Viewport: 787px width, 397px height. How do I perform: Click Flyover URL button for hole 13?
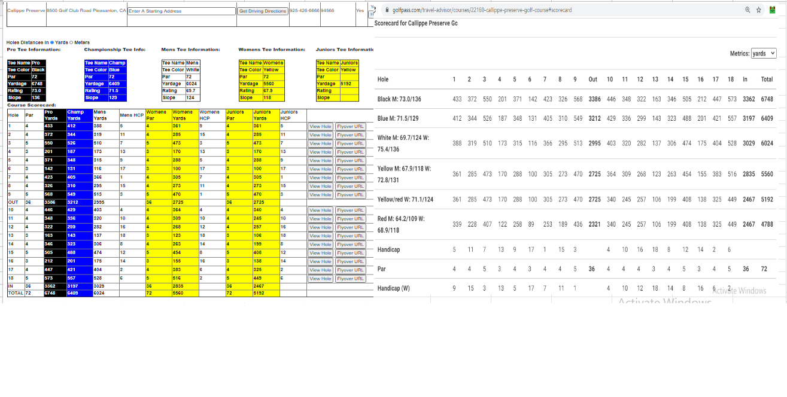[x=350, y=236]
